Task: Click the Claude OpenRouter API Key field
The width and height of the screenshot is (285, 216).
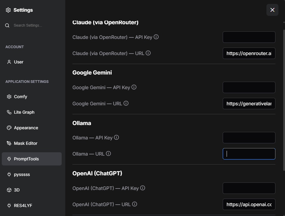Action: click(x=249, y=37)
